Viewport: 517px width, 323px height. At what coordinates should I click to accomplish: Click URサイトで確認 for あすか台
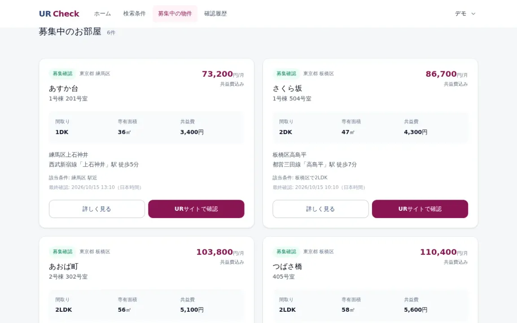tap(196, 209)
